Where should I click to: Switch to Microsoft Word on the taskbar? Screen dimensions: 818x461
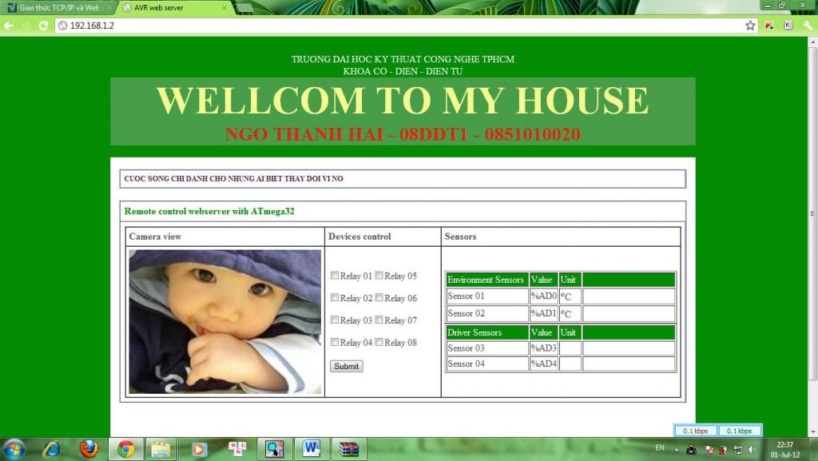click(x=312, y=449)
